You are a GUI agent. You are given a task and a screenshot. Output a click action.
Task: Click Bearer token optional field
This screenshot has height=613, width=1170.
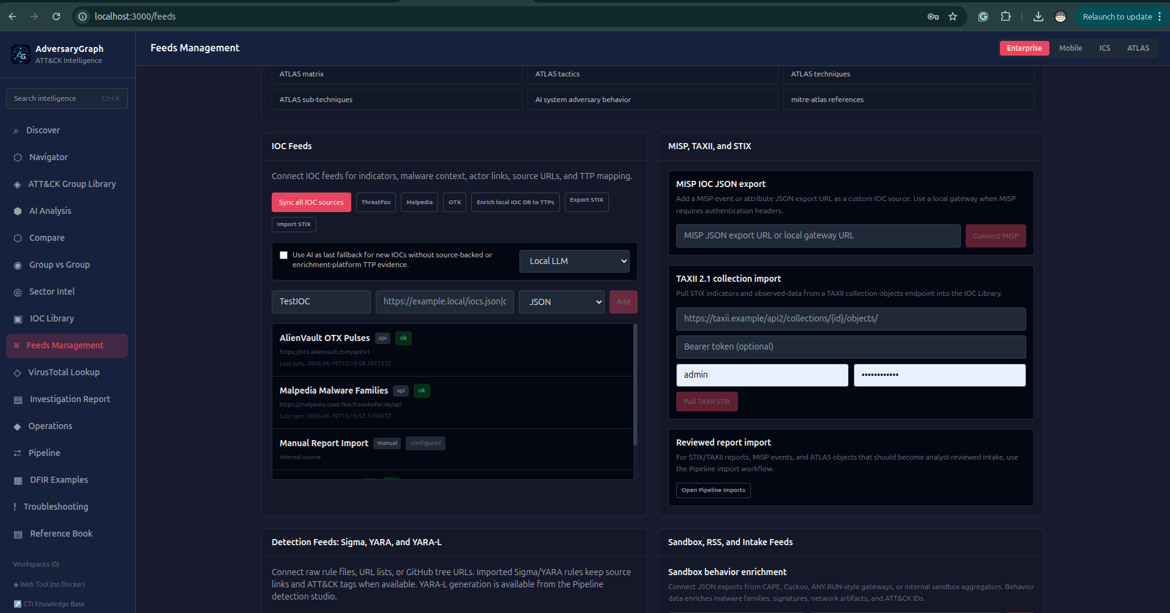coord(851,347)
